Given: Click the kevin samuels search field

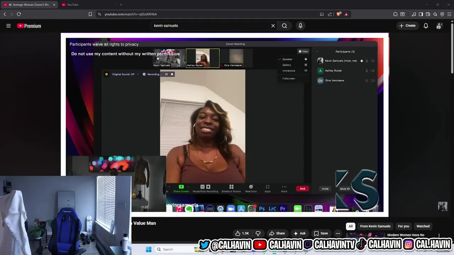Looking at the screenshot, I should (x=211, y=25).
